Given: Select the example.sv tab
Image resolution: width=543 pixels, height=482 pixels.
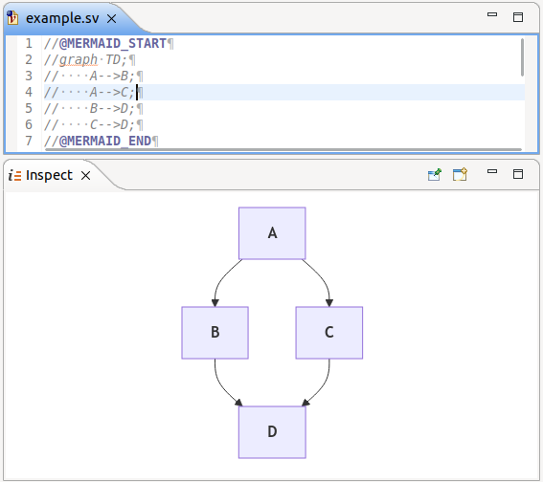Looking at the screenshot, I should point(62,18).
